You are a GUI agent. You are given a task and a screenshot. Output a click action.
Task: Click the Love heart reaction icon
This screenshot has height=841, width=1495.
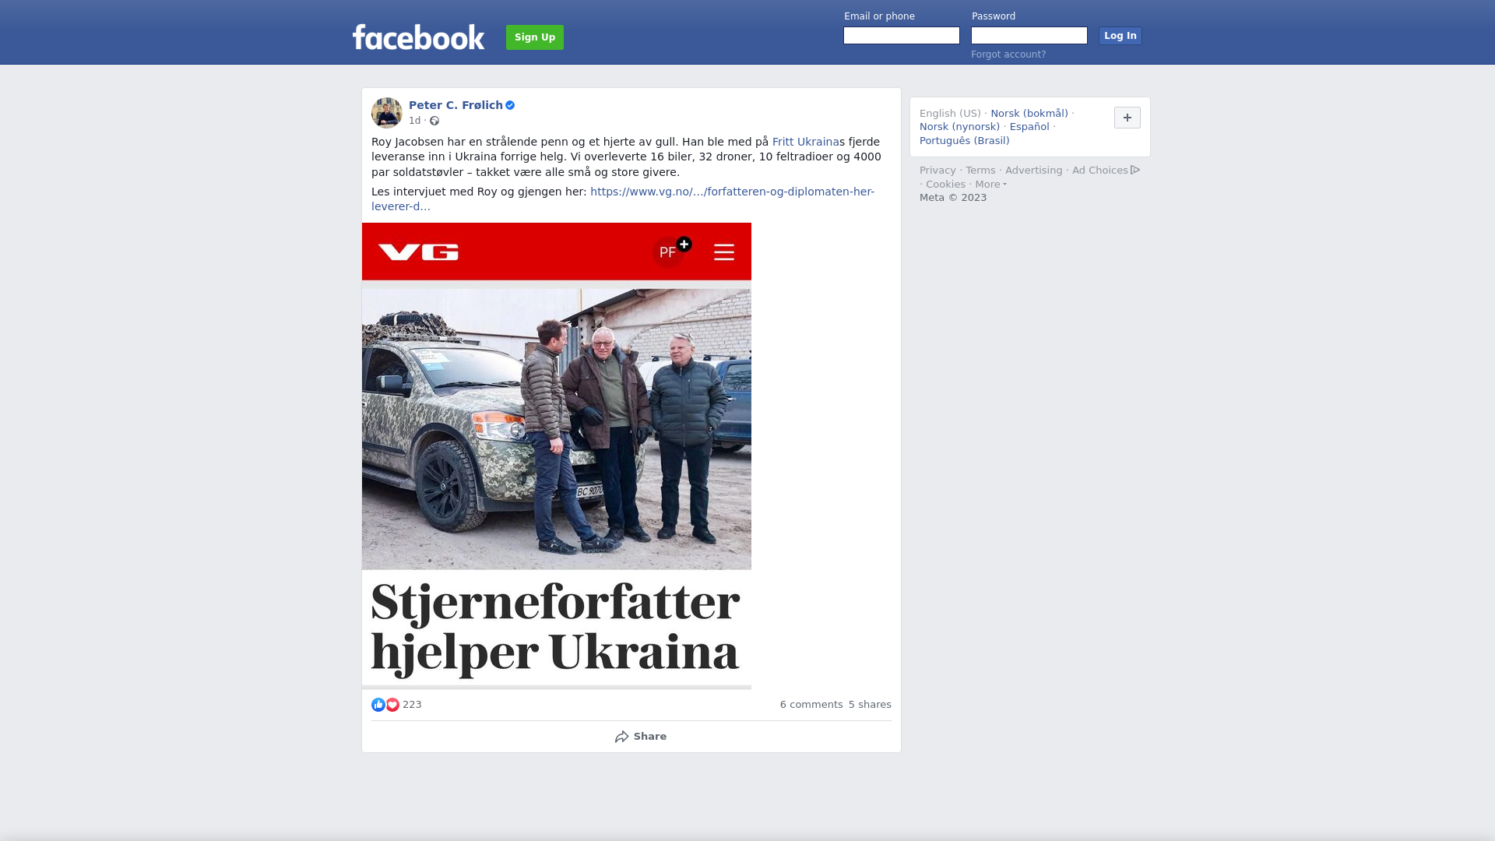tap(392, 705)
